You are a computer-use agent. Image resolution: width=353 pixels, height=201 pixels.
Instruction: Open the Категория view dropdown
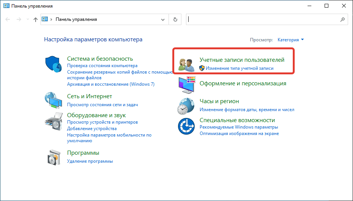pyautogui.click(x=291, y=40)
